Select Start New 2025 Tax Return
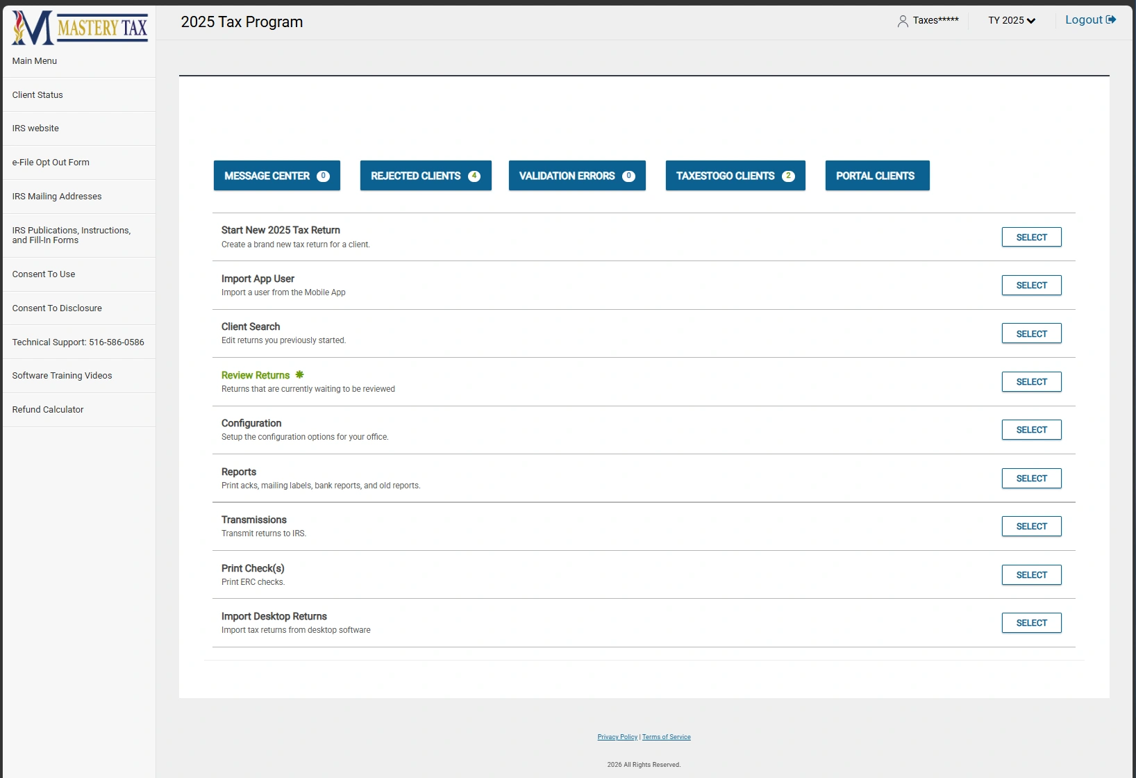 click(1031, 238)
